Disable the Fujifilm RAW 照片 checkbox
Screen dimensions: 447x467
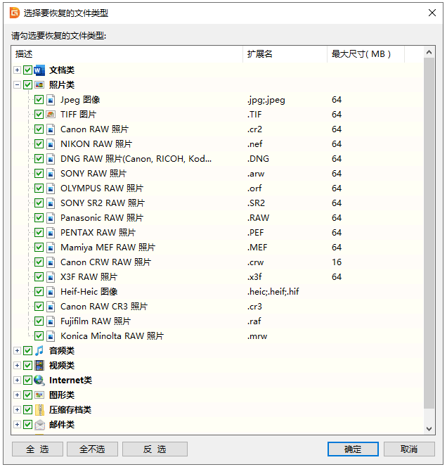click(39, 321)
